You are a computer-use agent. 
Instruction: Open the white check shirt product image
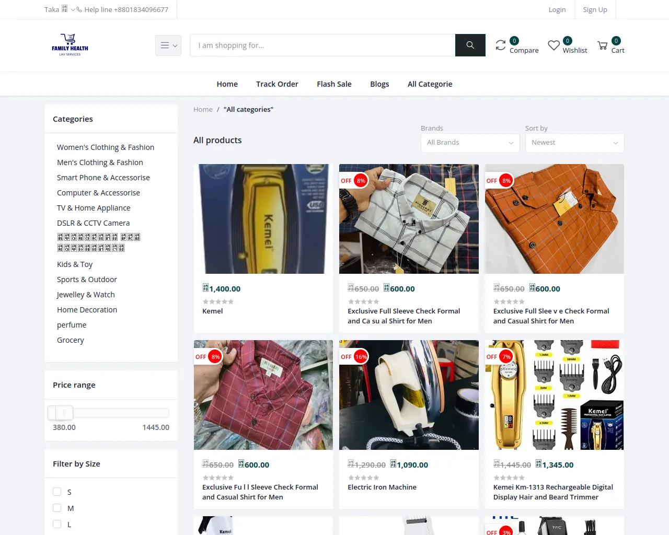pos(409,219)
